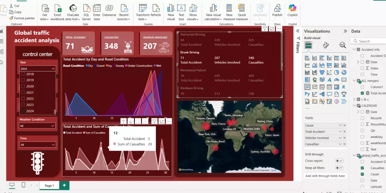
Task: Select the gauge visual icon
Action: (337, 80)
